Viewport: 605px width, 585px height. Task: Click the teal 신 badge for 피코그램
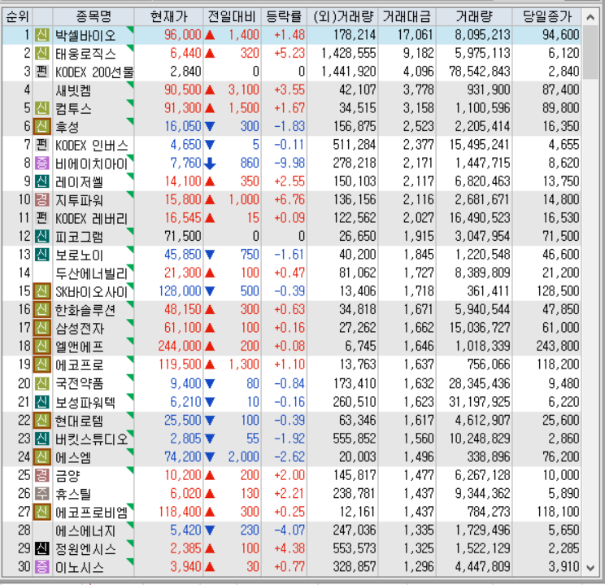(x=42, y=236)
